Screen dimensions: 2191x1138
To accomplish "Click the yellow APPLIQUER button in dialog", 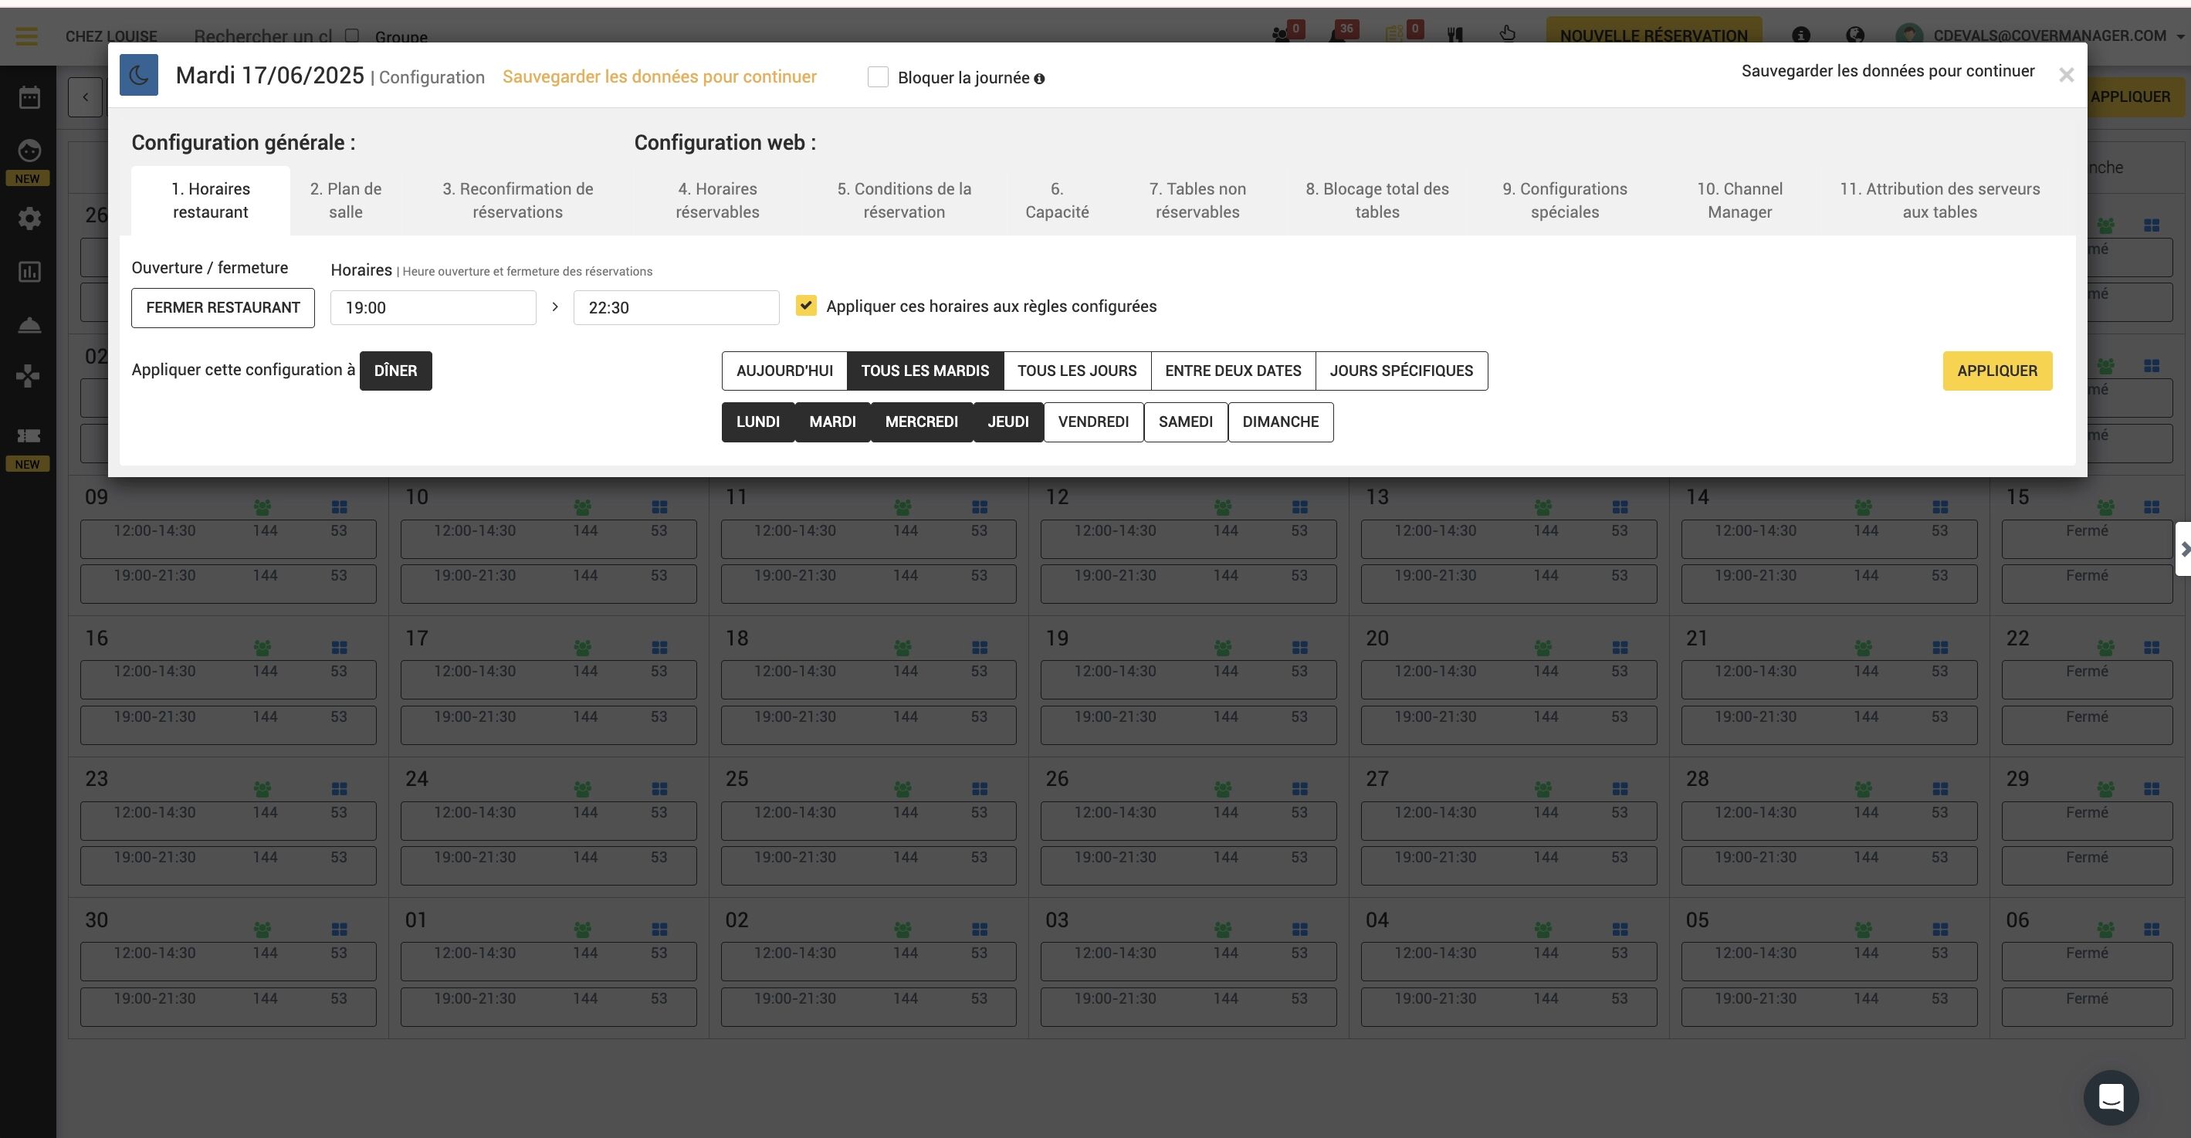I will point(1997,371).
